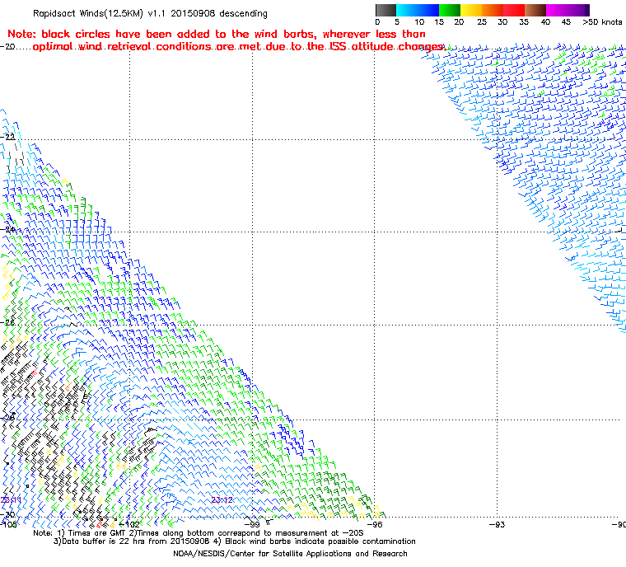Click the NOAA/NESDIS credit text

click(x=290, y=554)
